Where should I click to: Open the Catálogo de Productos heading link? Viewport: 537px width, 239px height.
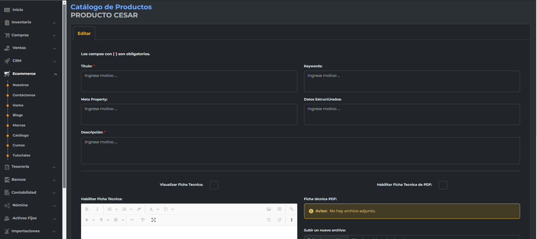(111, 7)
